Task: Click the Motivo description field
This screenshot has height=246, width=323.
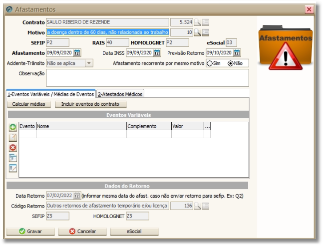Action: [x=107, y=32]
